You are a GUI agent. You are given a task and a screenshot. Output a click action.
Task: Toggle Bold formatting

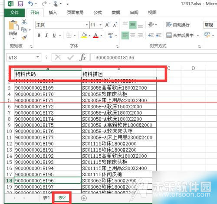tap(39, 35)
